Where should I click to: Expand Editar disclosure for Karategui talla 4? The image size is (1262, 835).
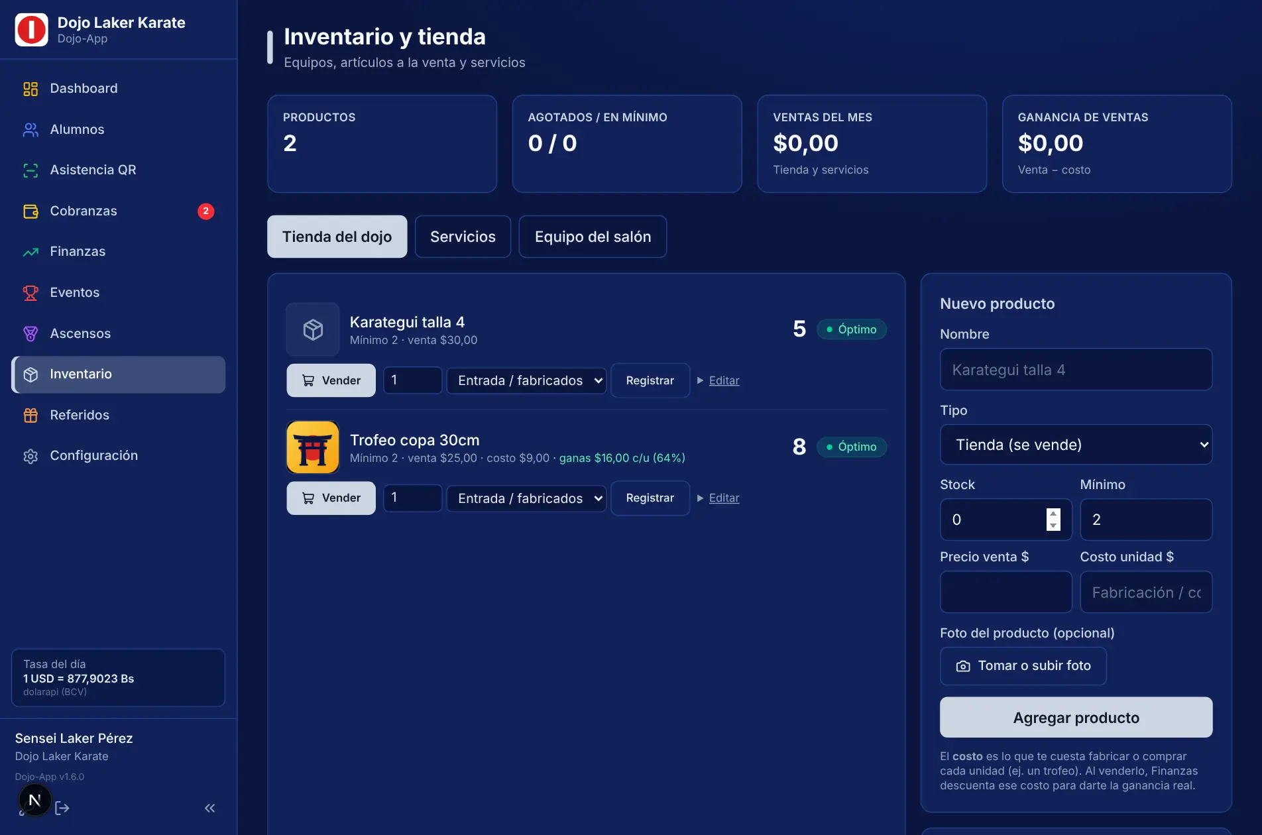pos(718,380)
